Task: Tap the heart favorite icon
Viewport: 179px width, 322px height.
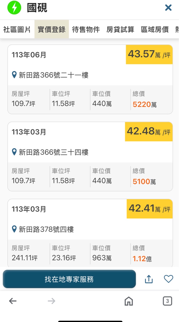Action: [168, 279]
